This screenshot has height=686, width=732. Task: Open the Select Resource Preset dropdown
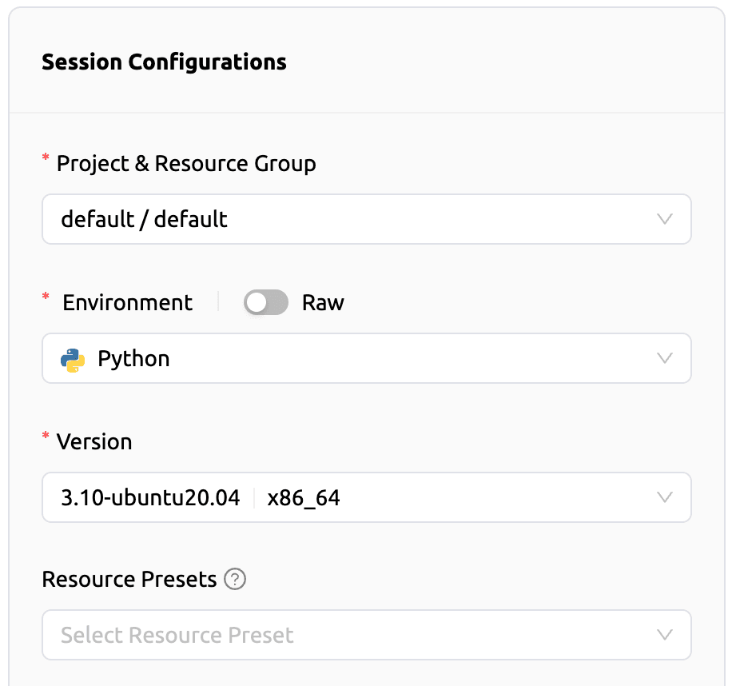[x=366, y=635]
